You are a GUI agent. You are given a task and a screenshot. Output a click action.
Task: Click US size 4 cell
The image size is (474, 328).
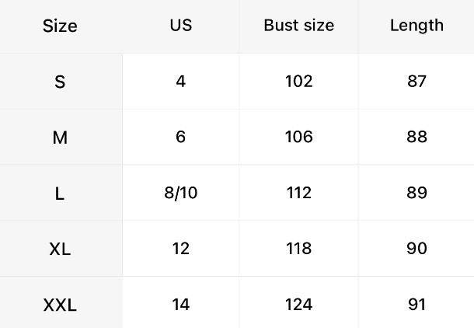pyautogui.click(x=180, y=81)
